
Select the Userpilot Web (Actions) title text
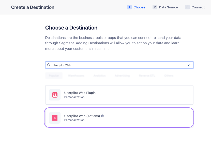pyautogui.click(x=82, y=116)
